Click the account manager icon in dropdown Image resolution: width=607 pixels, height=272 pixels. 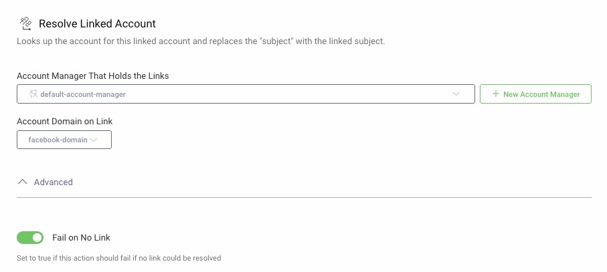(x=33, y=94)
